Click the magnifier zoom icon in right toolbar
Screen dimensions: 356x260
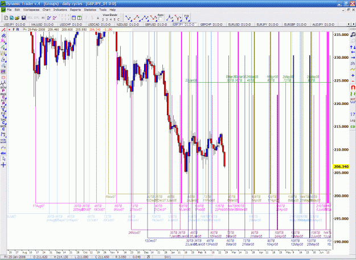(x=353, y=35)
